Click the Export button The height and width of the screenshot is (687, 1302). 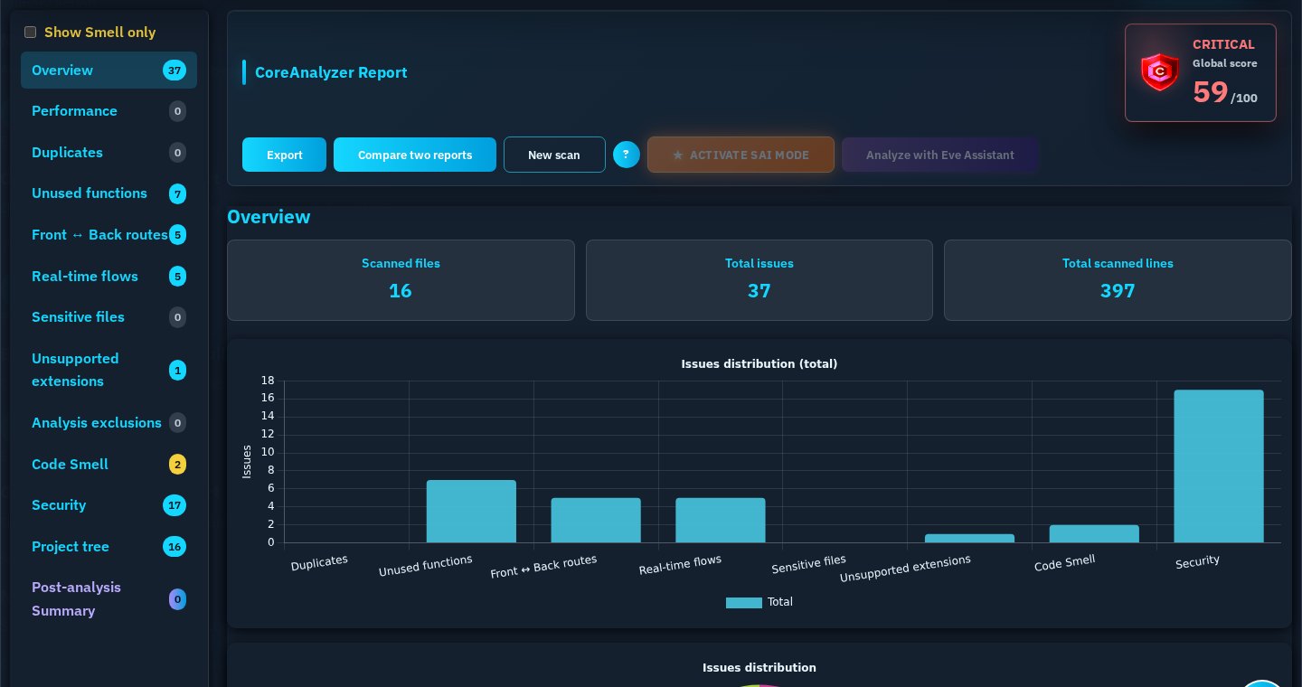[x=284, y=155]
